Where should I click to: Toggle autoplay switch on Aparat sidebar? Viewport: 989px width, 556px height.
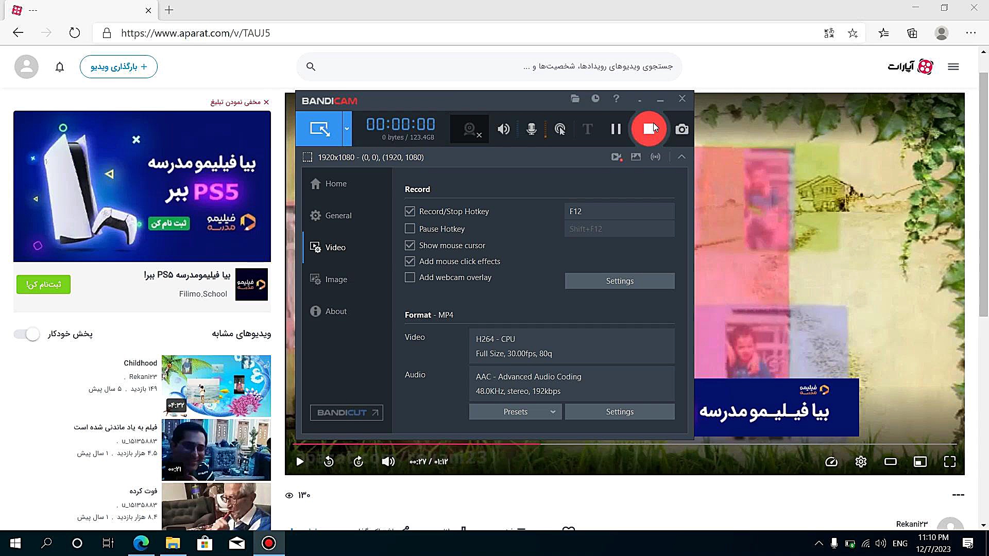(27, 334)
